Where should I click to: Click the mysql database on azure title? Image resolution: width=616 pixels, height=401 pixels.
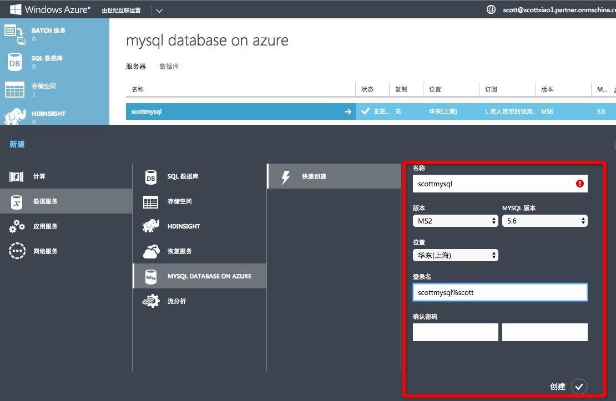(x=207, y=41)
